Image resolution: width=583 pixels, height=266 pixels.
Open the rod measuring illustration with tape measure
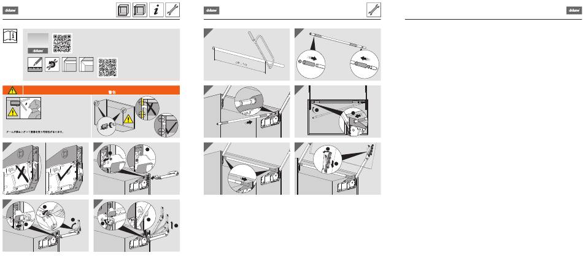[x=247, y=54]
